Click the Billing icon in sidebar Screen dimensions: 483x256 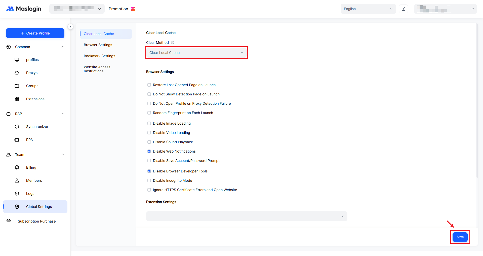[x=17, y=167]
